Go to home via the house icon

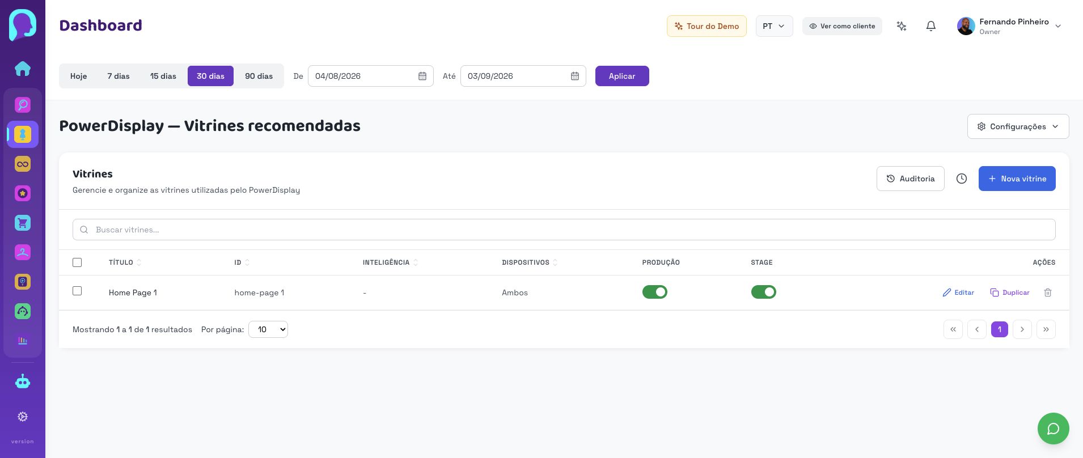pyautogui.click(x=23, y=69)
